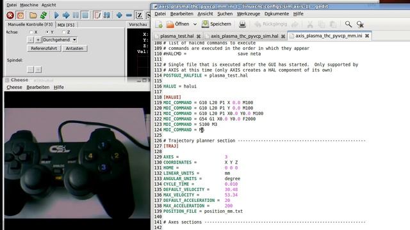Screen dimensions: 410x230
Task: Select the Z view icon in AXIS toolbar
Action: coord(139,15)
